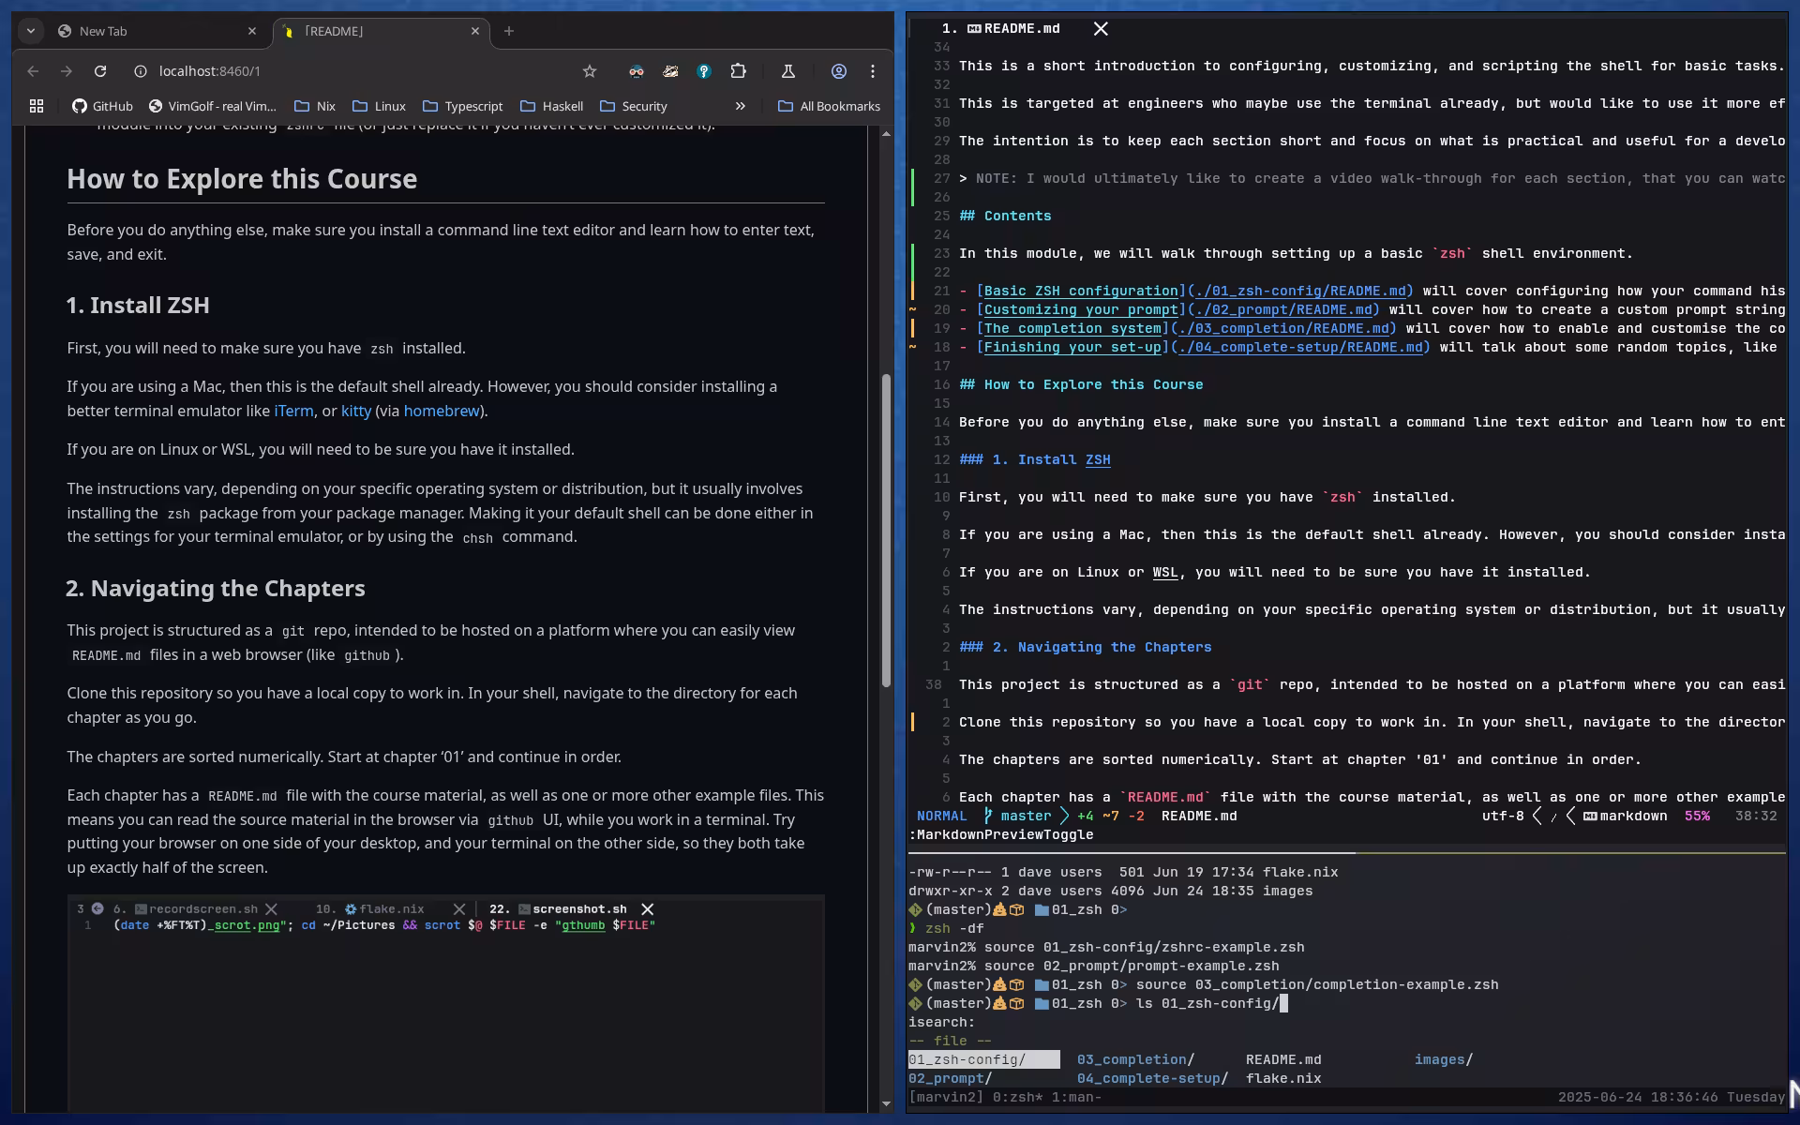Open the Chrome tab search dropdown

31,31
